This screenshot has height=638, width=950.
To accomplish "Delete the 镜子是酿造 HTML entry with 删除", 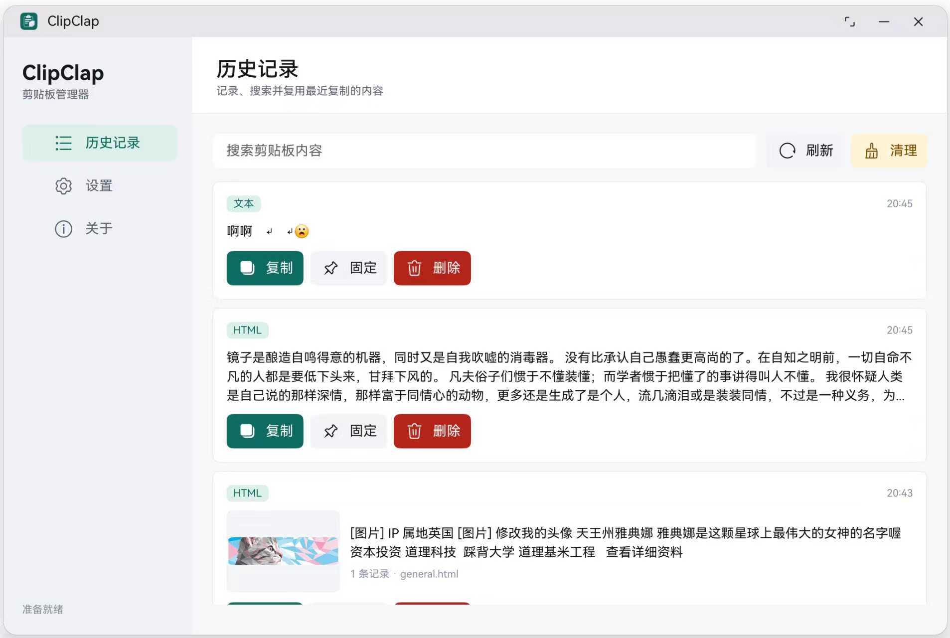I will coord(432,431).
